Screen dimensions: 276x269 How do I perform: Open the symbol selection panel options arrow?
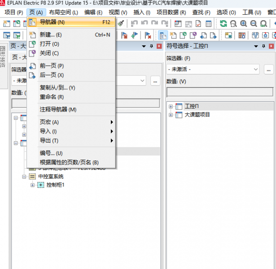click(x=256, y=46)
